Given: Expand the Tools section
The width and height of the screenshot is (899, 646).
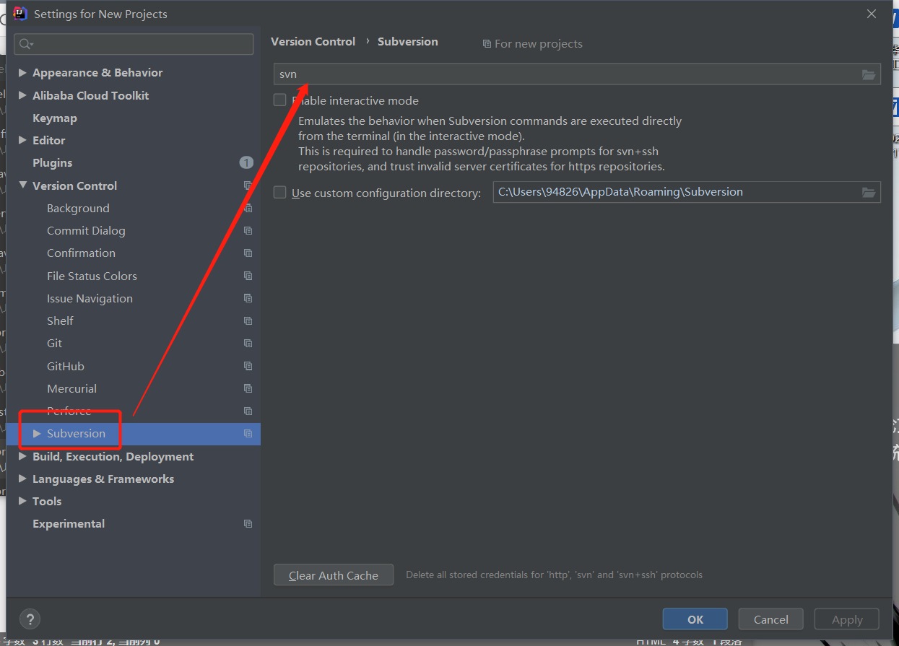Looking at the screenshot, I should tap(22, 501).
